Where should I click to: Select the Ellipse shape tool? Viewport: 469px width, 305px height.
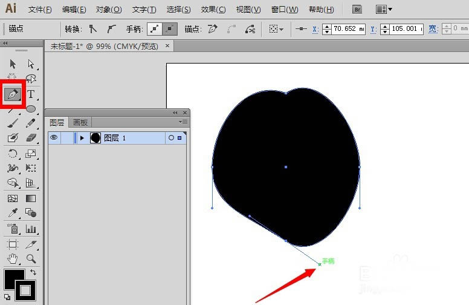[31, 109]
